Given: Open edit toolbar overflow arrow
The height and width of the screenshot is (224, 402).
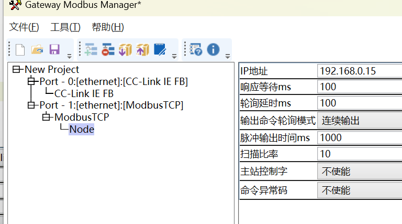Looking at the screenshot, I should pos(174,56).
